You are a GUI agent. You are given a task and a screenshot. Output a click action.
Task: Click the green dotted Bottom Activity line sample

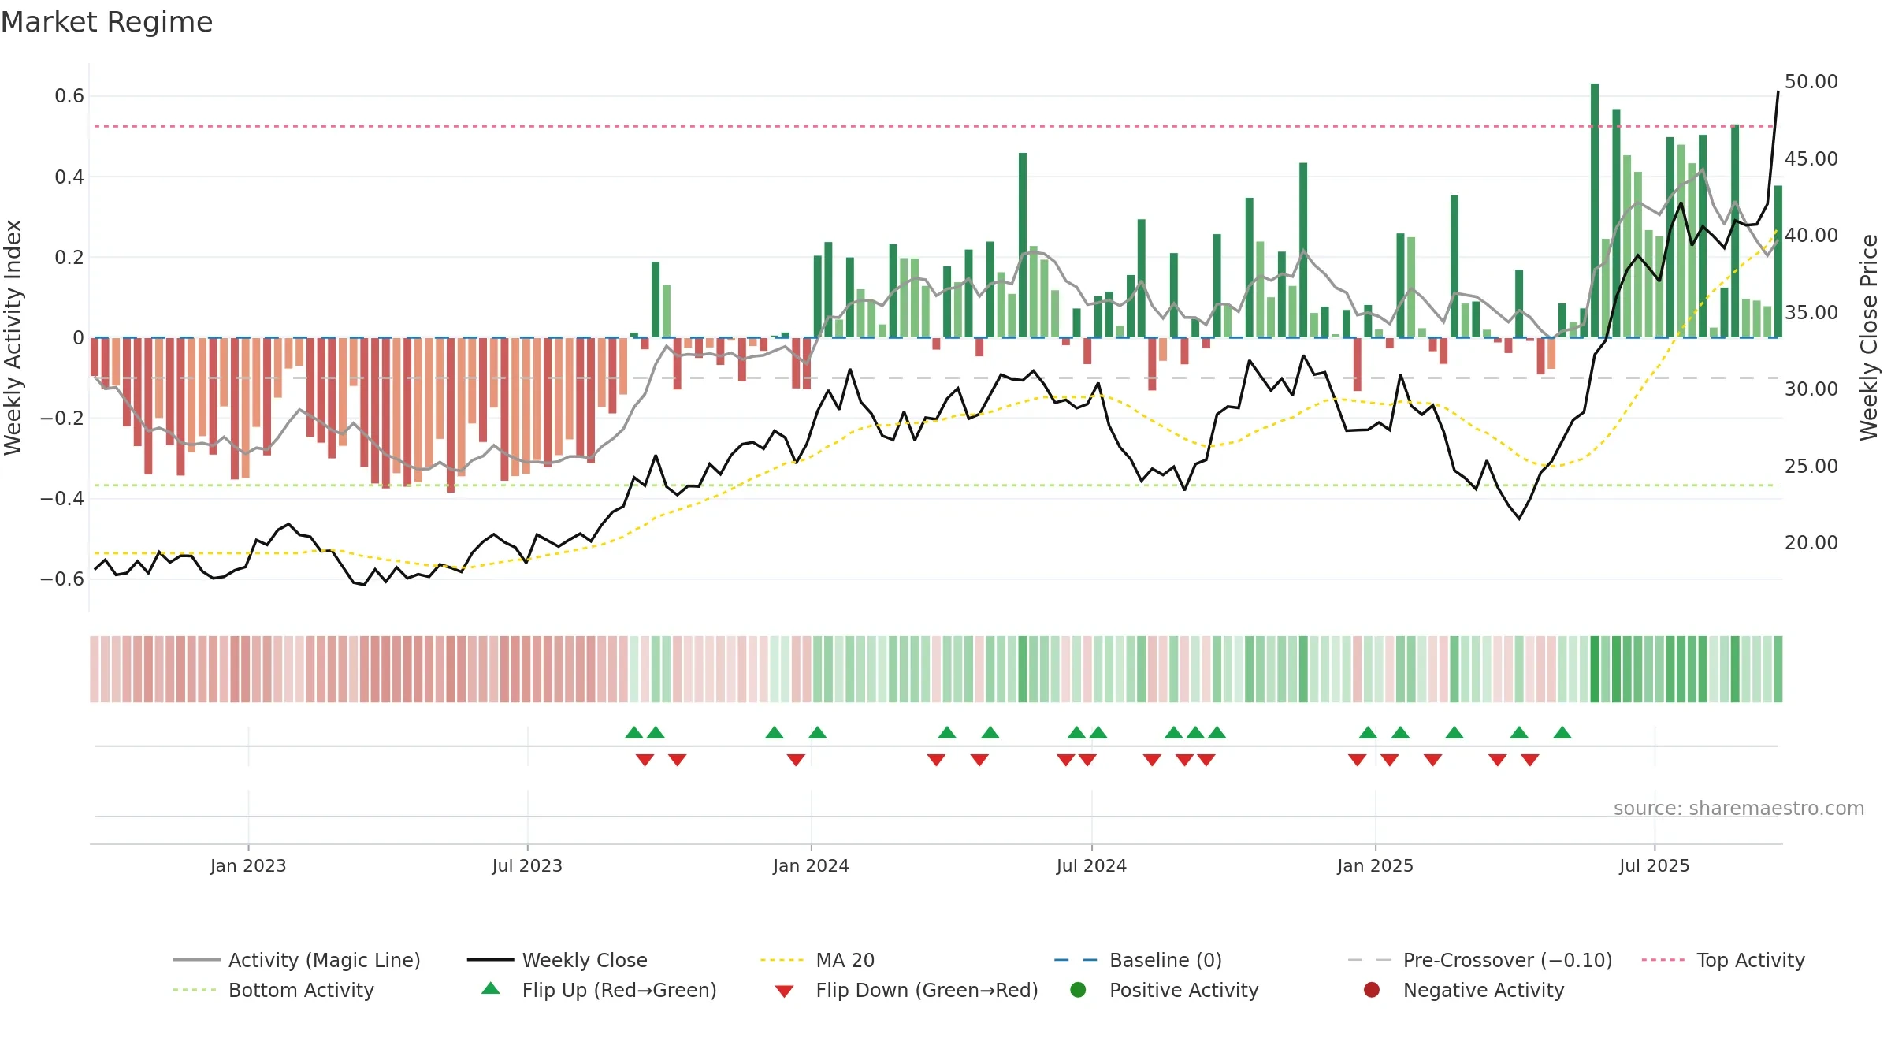point(196,990)
